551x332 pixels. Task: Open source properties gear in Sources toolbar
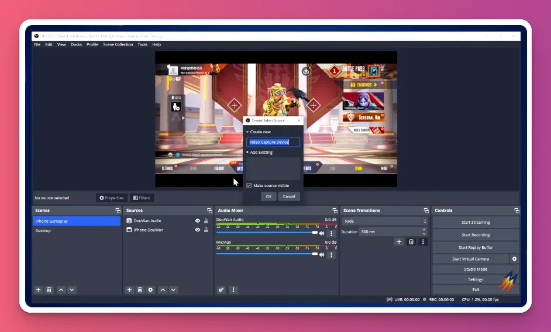click(x=150, y=290)
